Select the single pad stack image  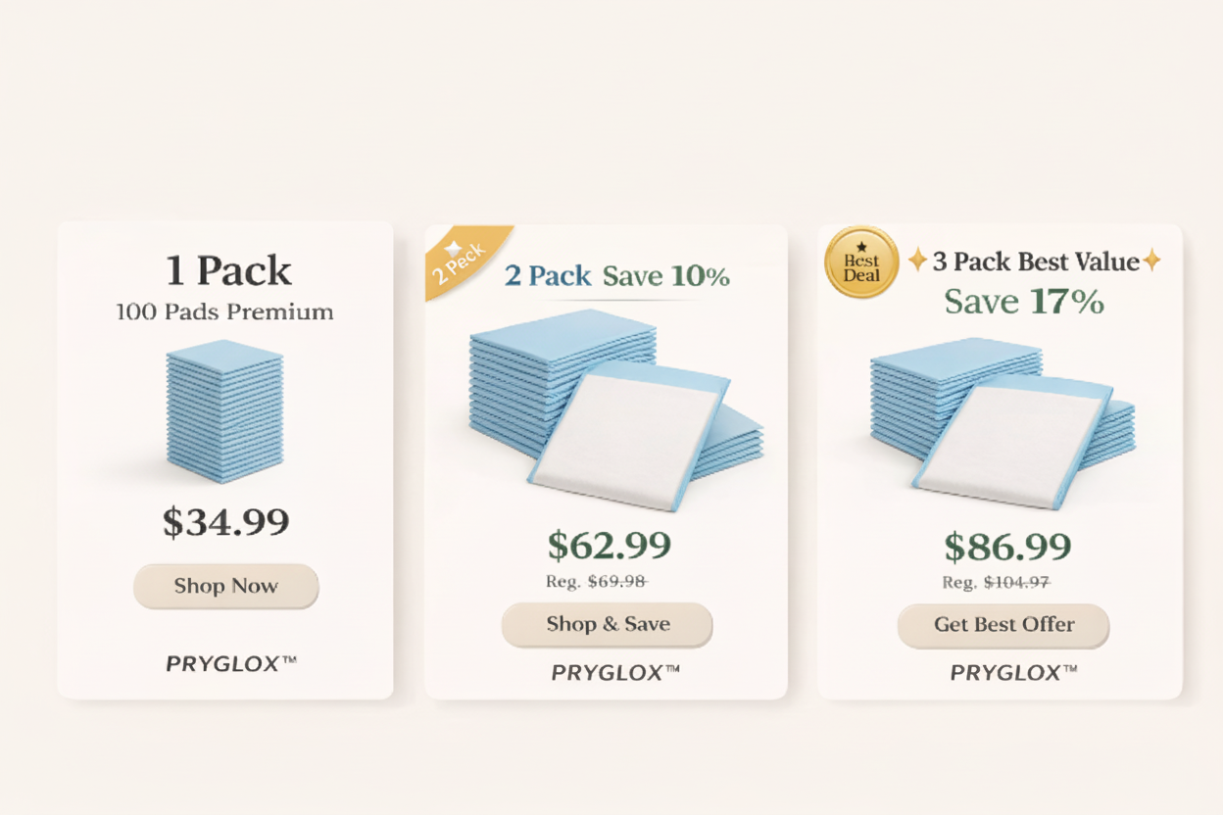(x=224, y=410)
